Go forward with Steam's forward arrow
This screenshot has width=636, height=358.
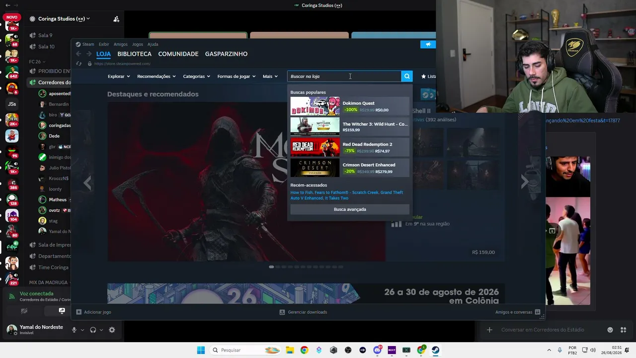coord(89,54)
